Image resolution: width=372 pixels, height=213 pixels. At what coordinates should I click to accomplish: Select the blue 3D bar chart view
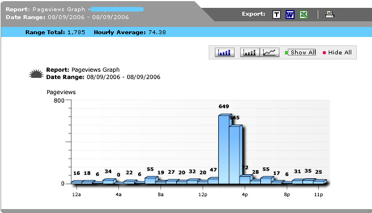tap(224, 52)
